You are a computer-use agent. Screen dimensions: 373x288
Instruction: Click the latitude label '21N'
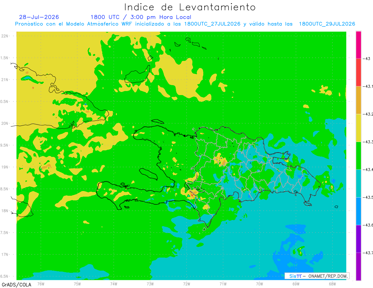5,80
